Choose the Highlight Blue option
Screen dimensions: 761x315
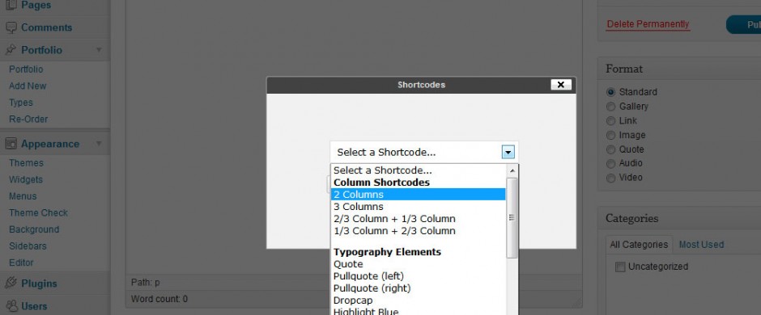tap(418, 312)
